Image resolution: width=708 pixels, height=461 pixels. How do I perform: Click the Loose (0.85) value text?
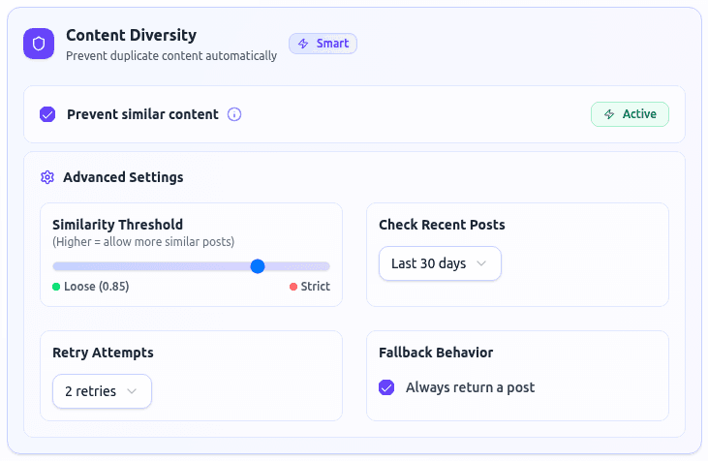point(97,287)
